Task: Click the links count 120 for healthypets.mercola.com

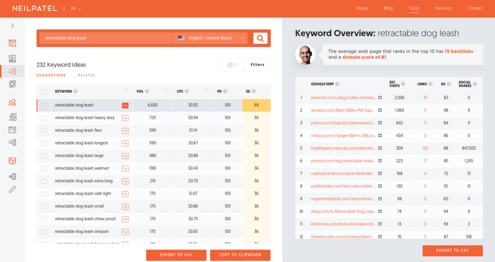Action: 425,148
